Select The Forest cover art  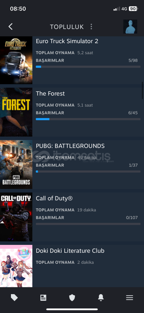(x=16, y=112)
